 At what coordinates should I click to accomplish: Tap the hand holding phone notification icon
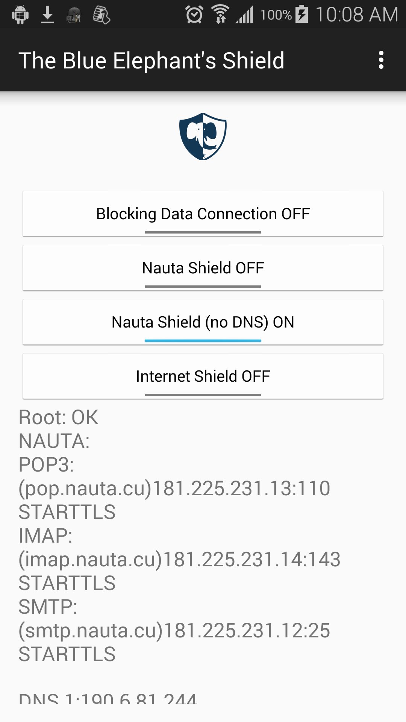click(101, 15)
